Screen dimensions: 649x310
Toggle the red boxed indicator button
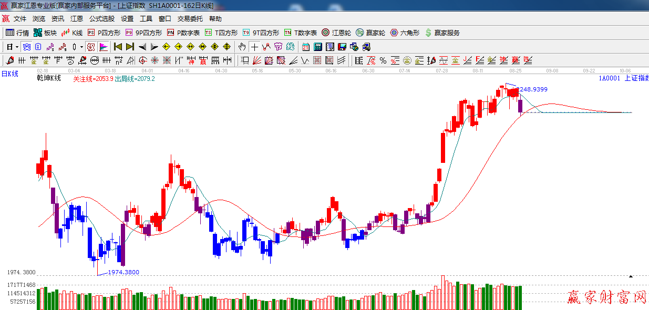pos(91,47)
